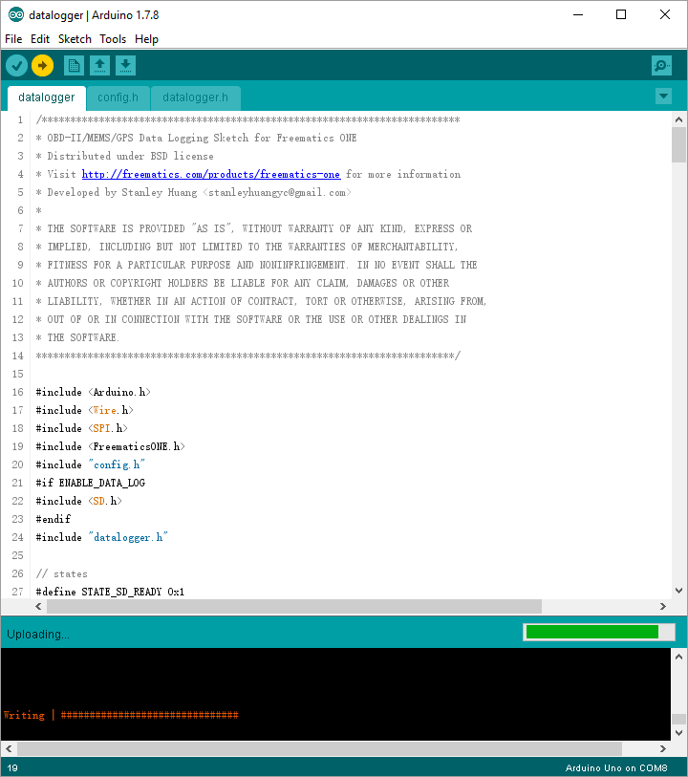Viewport: 688px width, 777px height.
Task: Click the console scroll down arrow
Action: [678, 733]
